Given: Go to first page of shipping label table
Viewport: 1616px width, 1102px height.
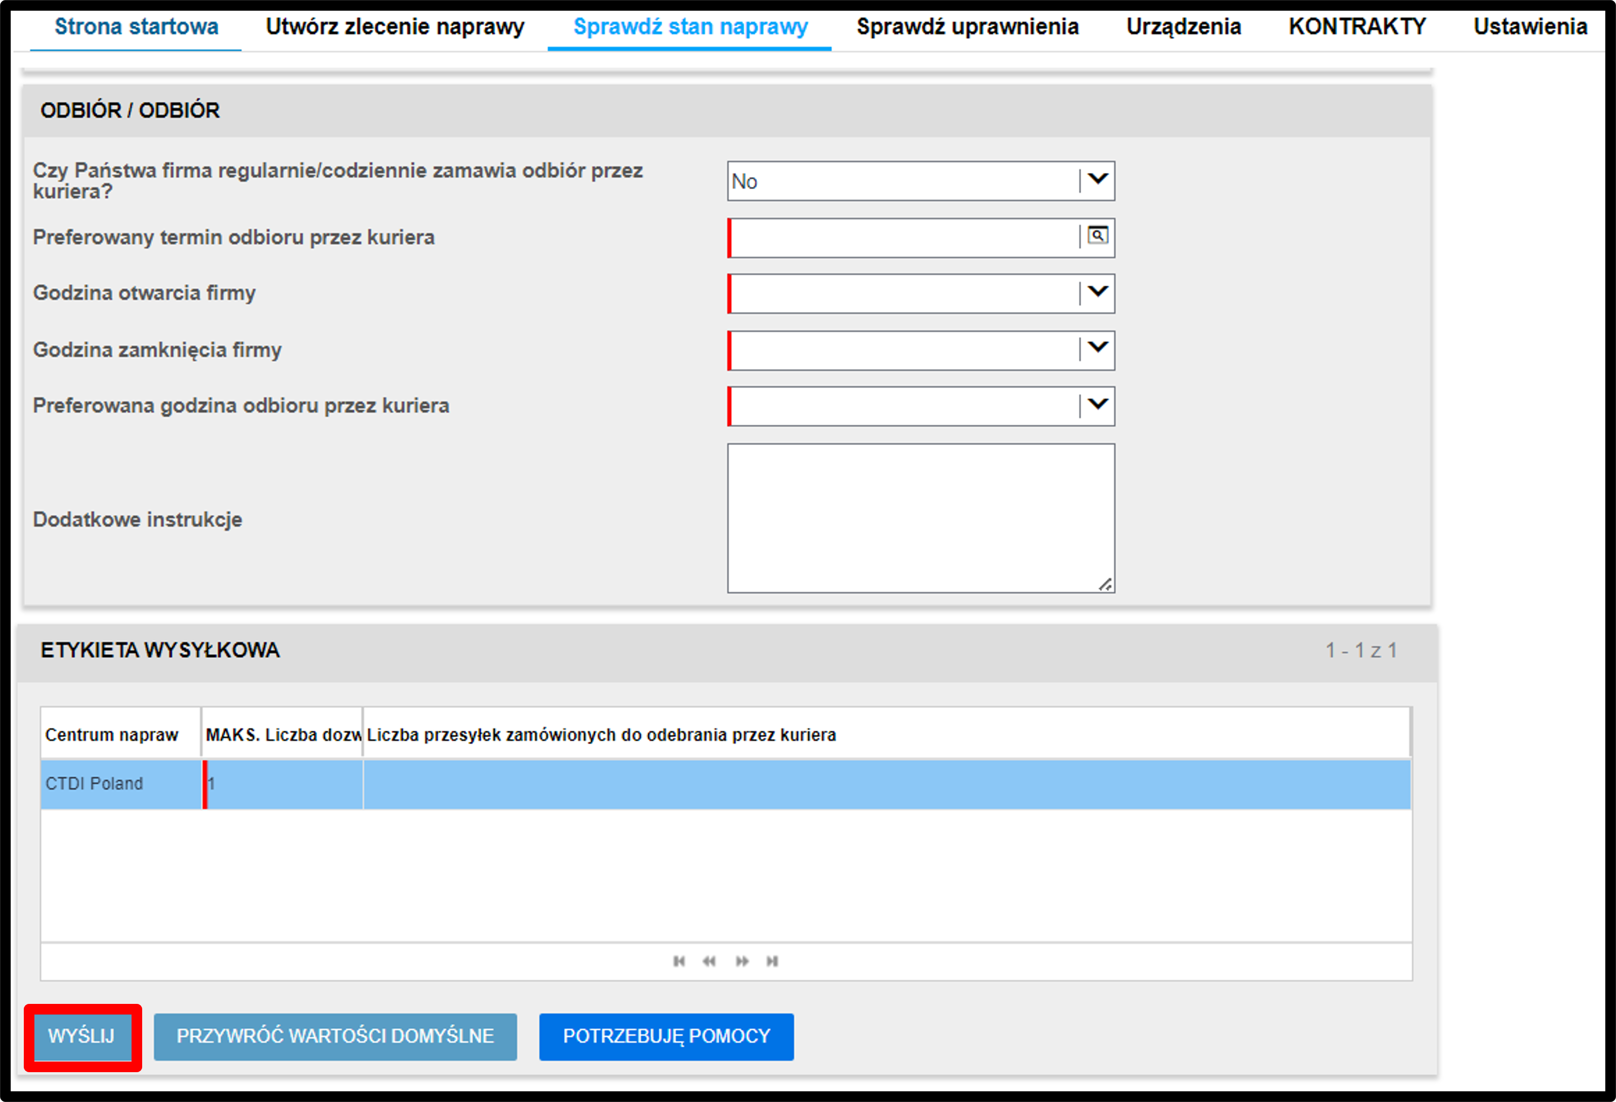Looking at the screenshot, I should pos(679,961).
